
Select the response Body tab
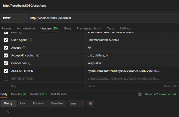[4, 94]
